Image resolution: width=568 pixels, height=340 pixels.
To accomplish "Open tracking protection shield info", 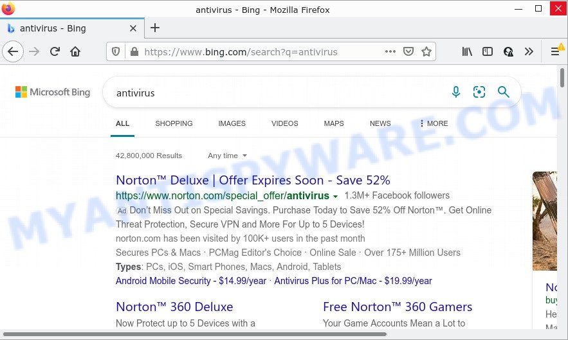I will tap(116, 52).
